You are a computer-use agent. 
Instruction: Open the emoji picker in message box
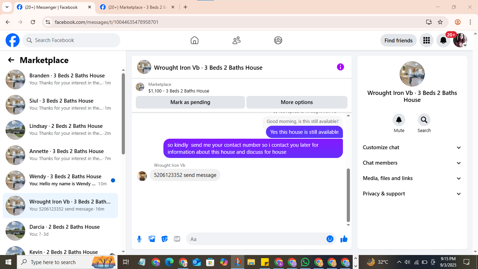(x=330, y=239)
